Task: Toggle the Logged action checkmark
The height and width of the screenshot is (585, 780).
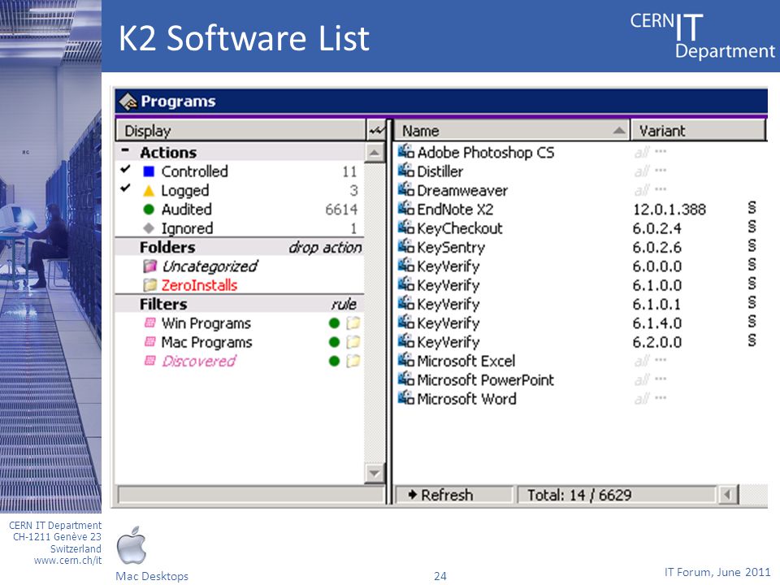Action: (125, 188)
